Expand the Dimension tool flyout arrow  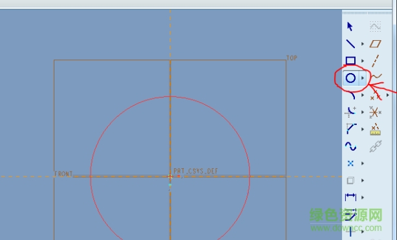coord(363,197)
